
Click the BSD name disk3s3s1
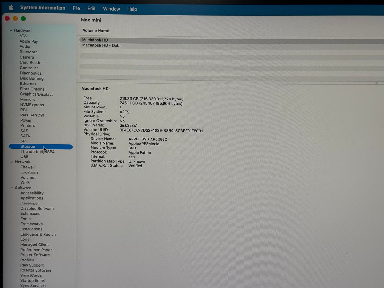pos(129,126)
